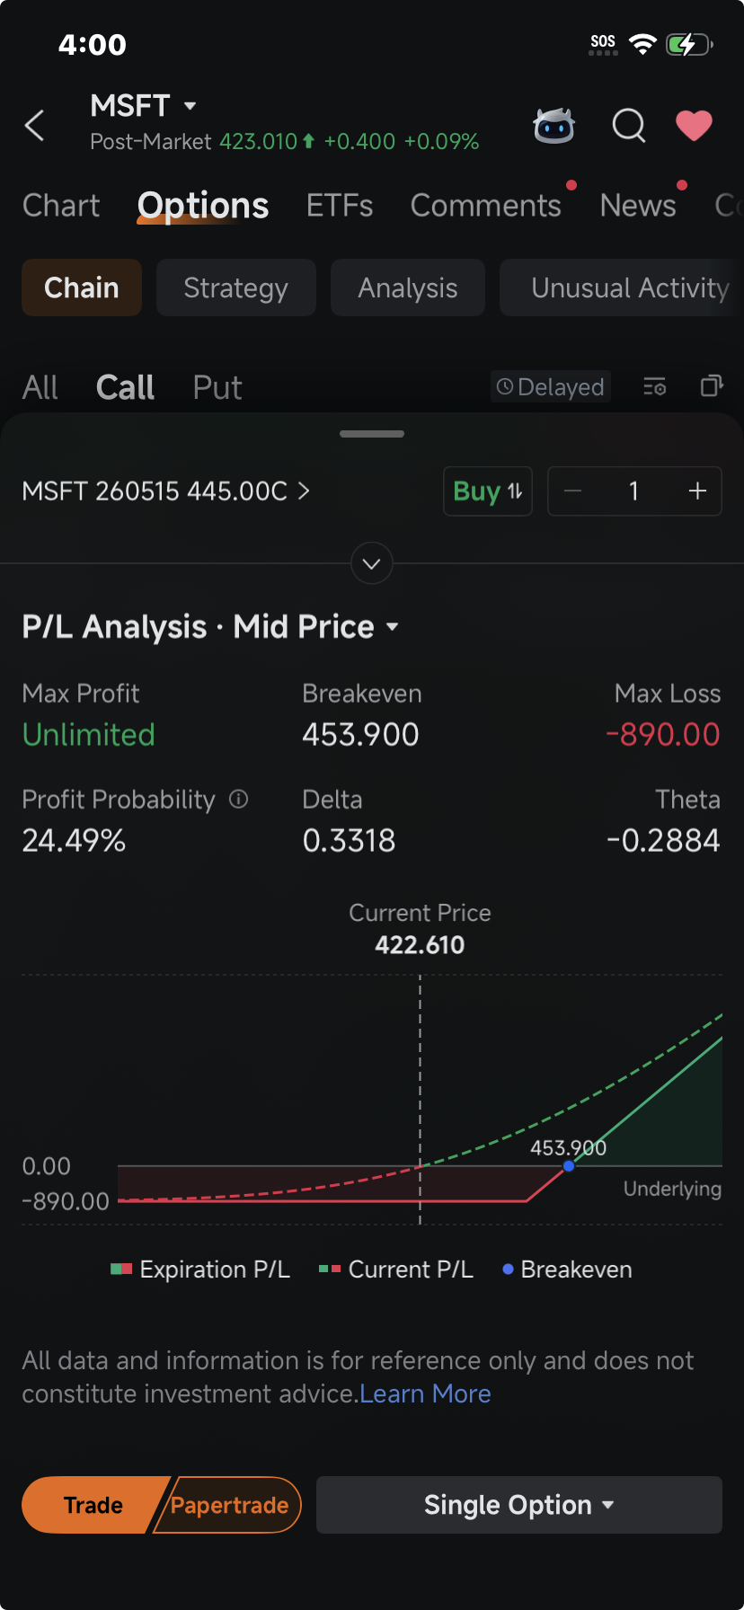Tap the 453.900 breakeven point on chart
The width and height of the screenshot is (744, 1610).
click(569, 1166)
